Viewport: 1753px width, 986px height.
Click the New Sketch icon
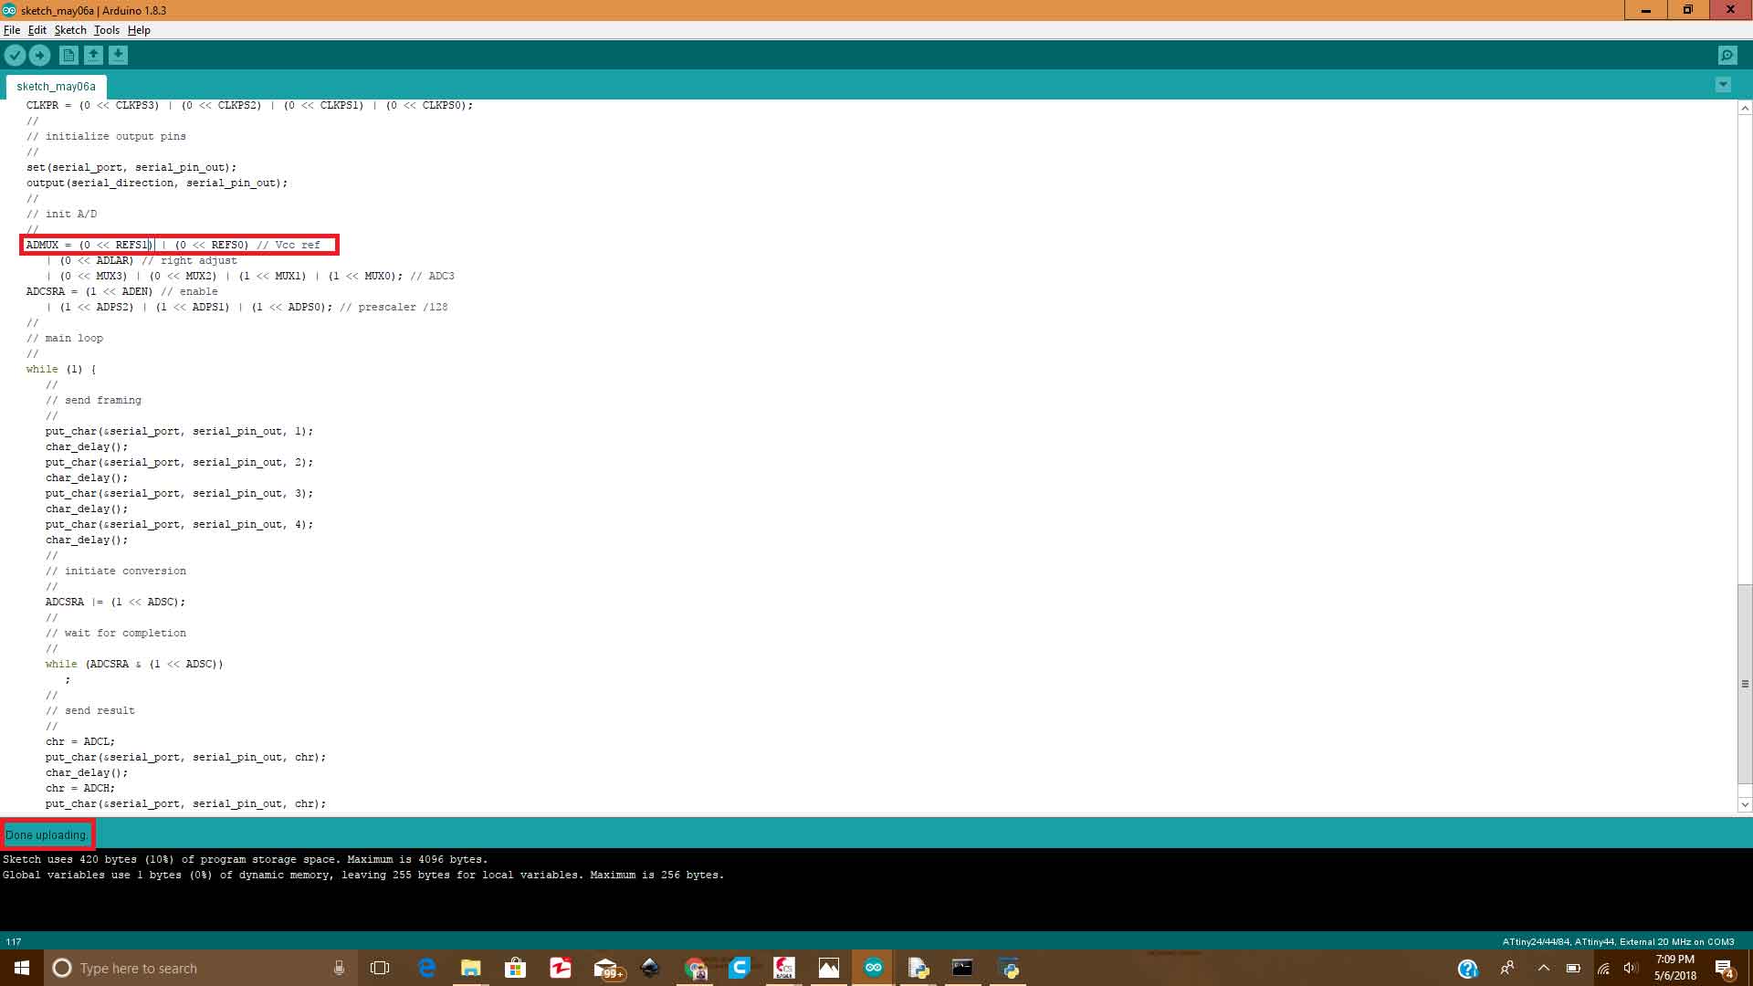click(68, 56)
